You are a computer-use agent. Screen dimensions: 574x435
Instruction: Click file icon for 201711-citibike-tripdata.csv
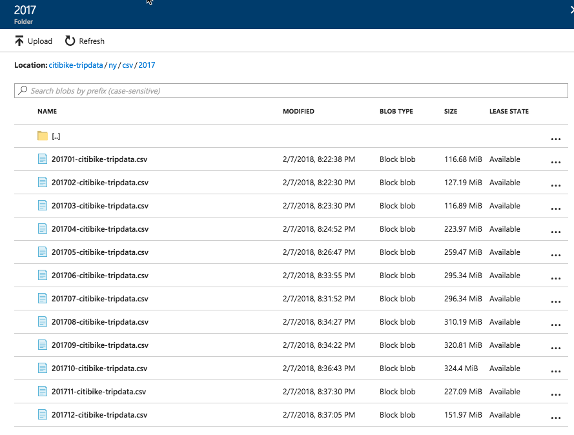coord(43,391)
